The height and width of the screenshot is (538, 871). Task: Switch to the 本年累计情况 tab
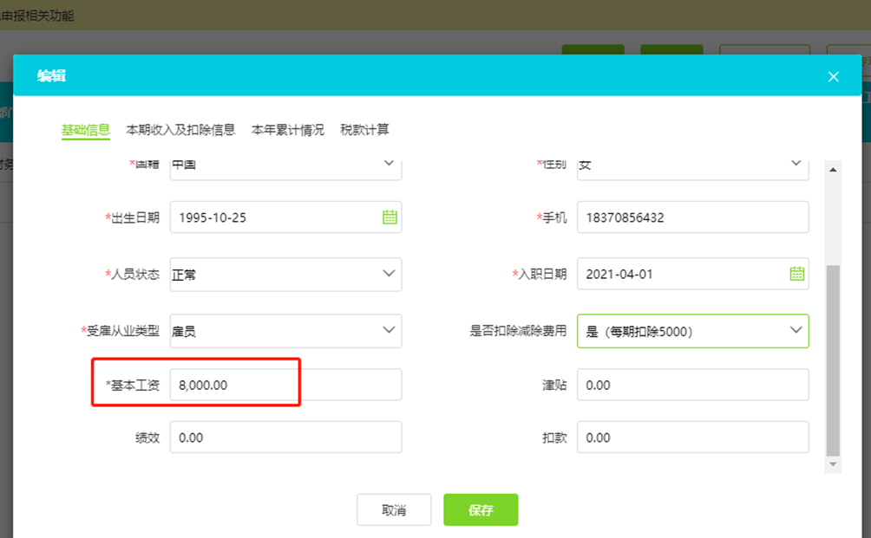[x=288, y=130]
